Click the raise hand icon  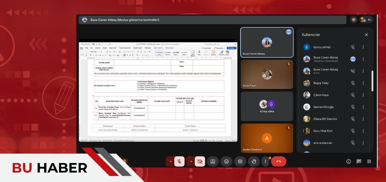254,161
